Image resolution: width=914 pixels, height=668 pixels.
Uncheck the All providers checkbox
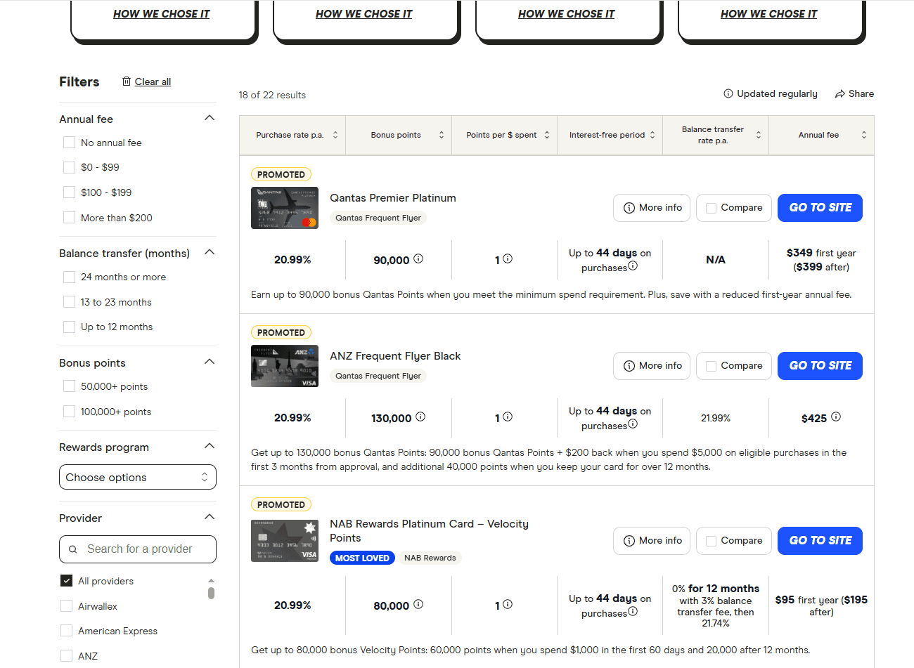point(67,581)
